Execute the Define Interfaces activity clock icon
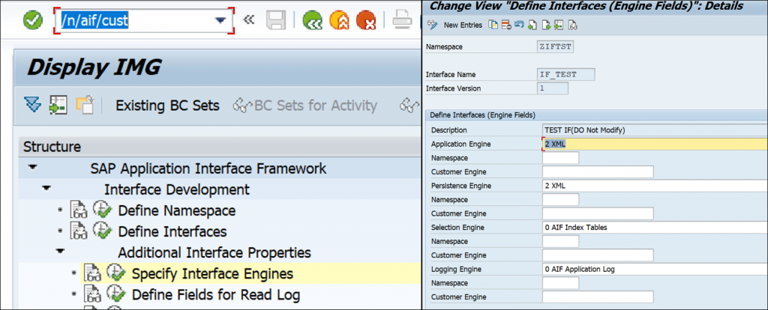768x310 pixels. click(x=103, y=231)
